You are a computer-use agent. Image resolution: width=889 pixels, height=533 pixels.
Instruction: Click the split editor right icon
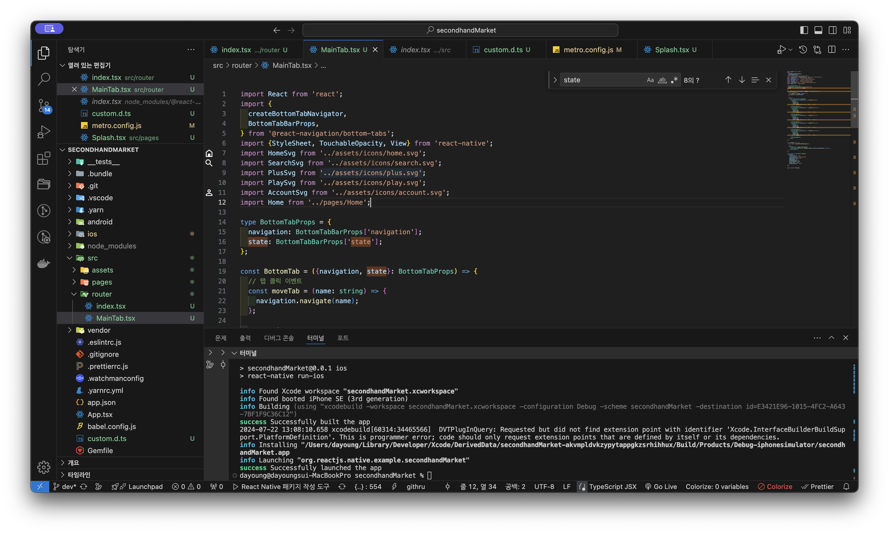pyautogui.click(x=832, y=50)
